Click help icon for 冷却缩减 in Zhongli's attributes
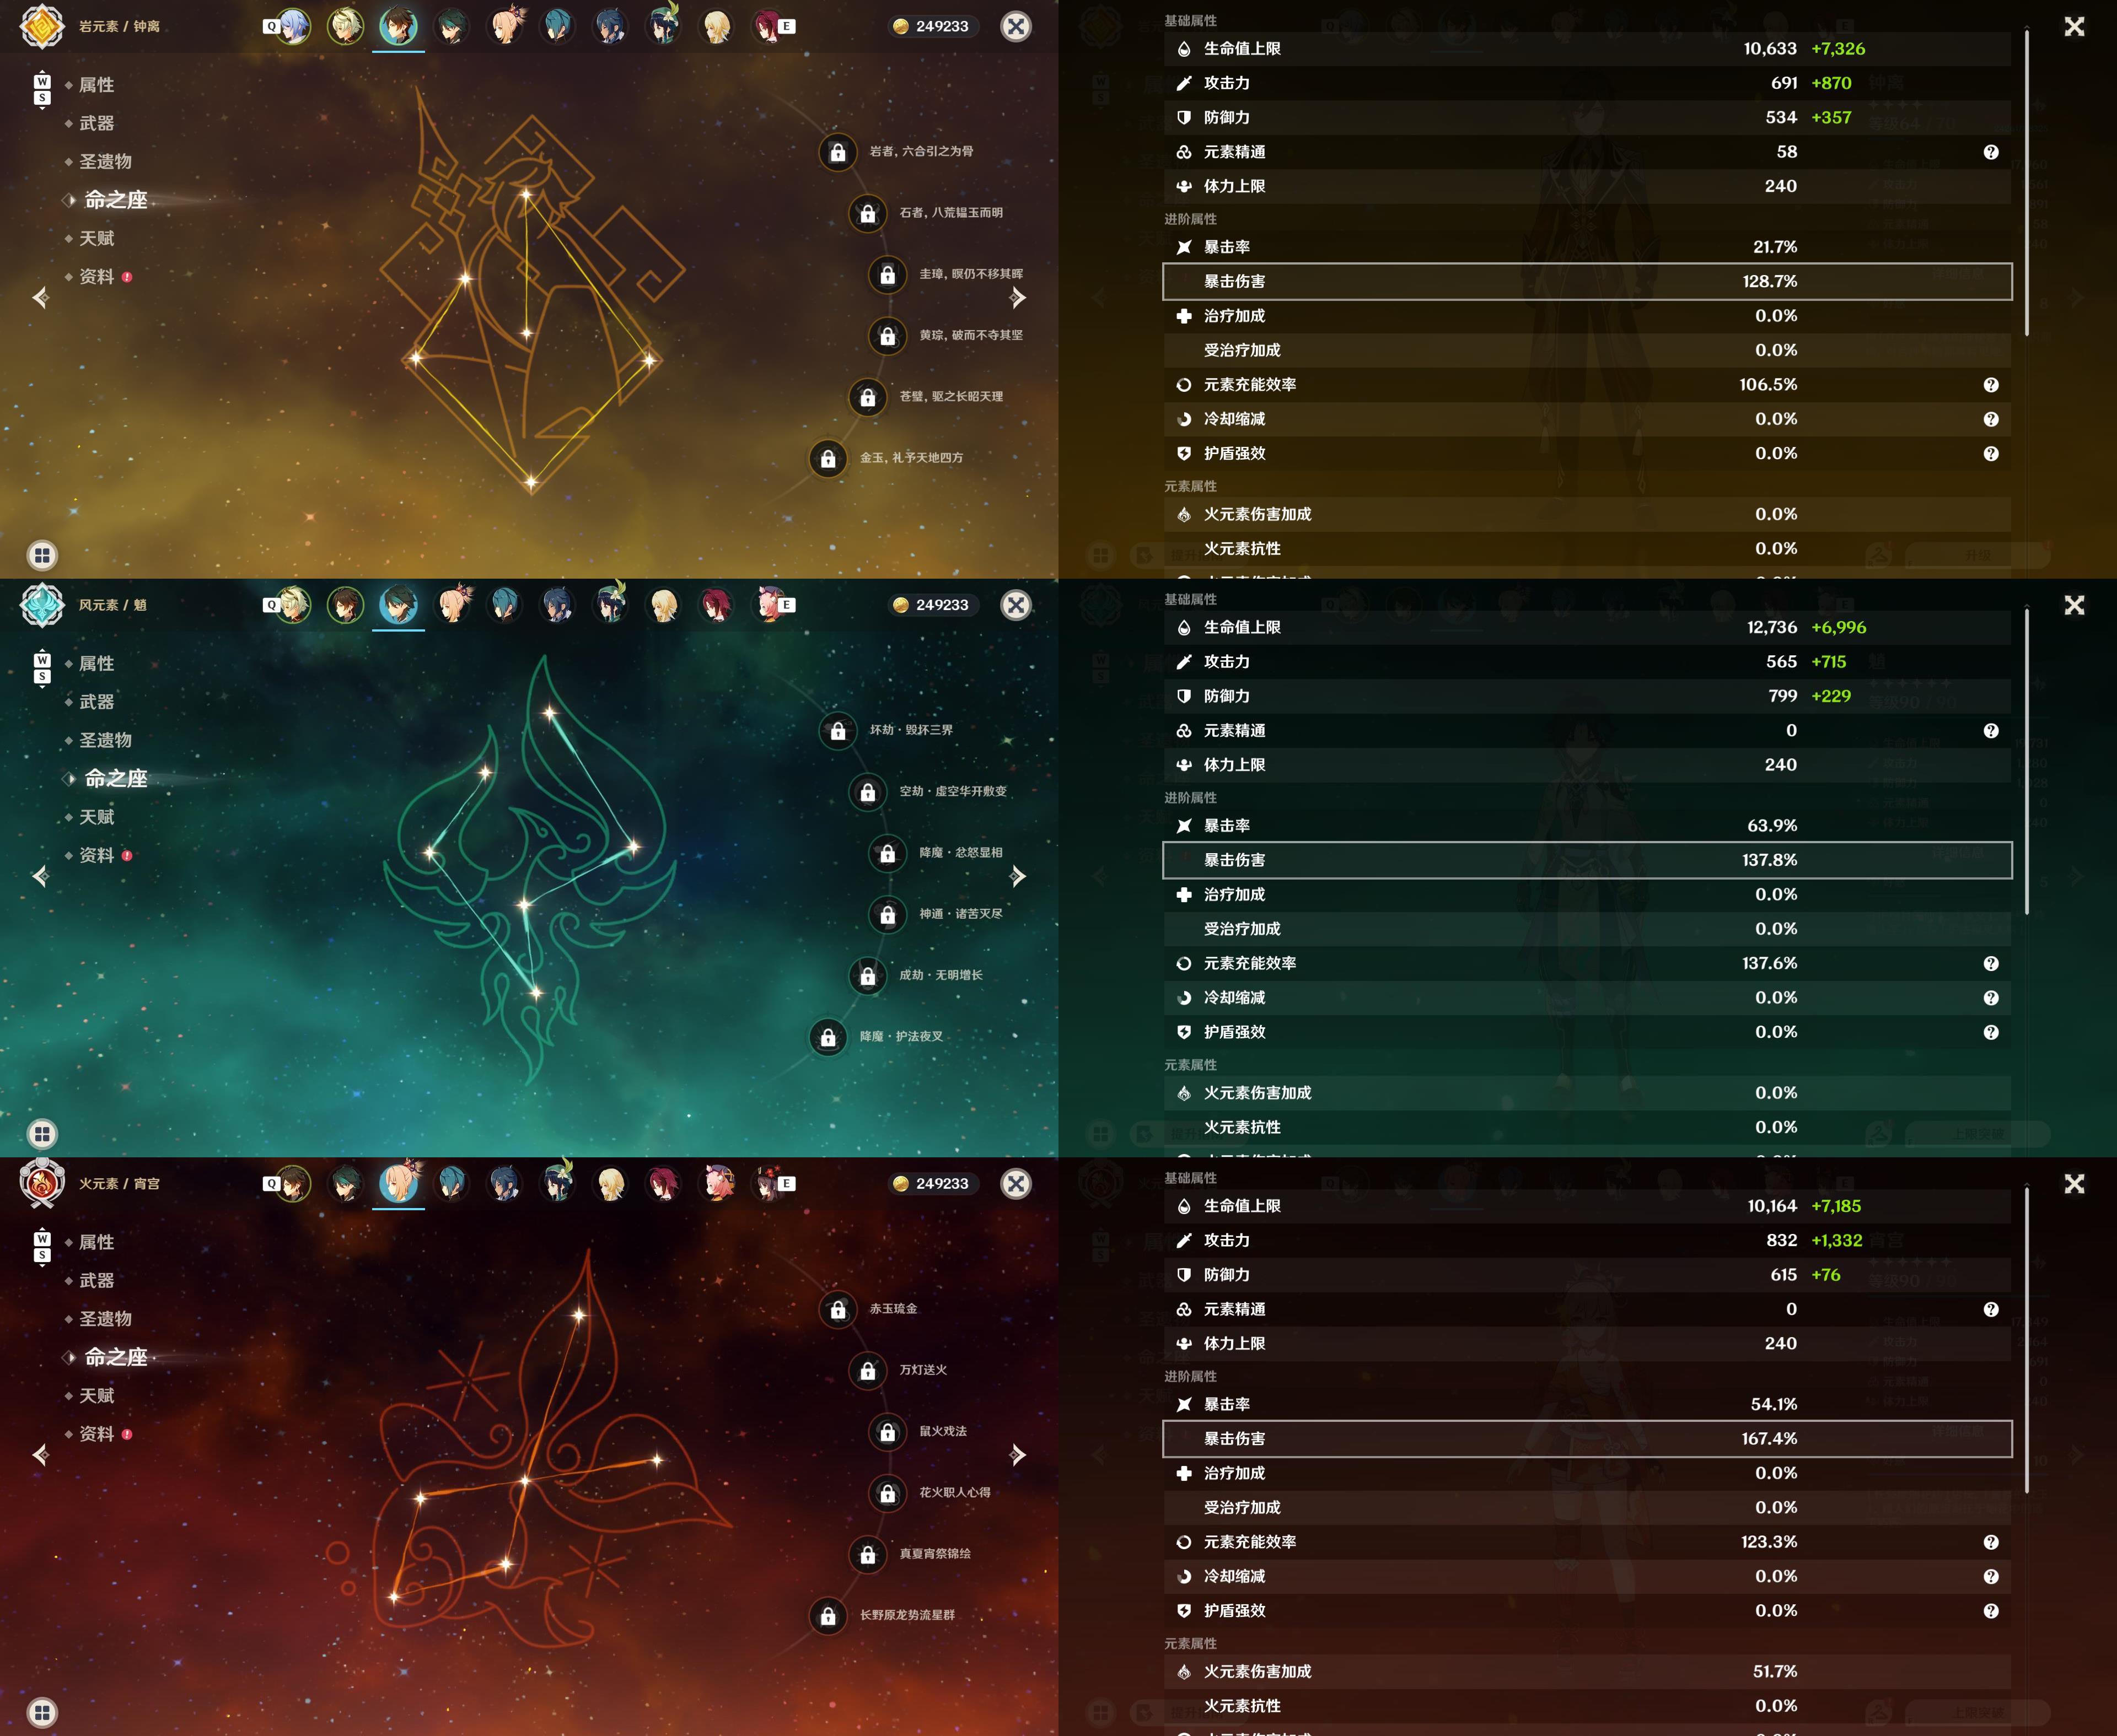2117x1736 pixels. (x=1991, y=419)
